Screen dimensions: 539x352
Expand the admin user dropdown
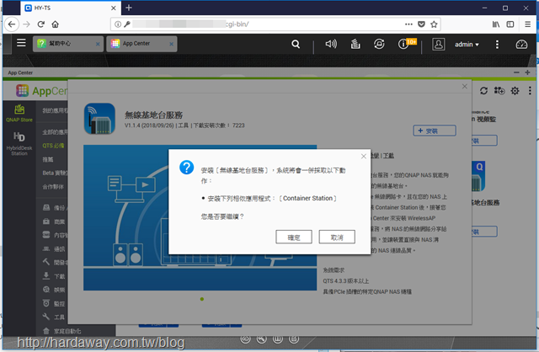click(x=467, y=45)
